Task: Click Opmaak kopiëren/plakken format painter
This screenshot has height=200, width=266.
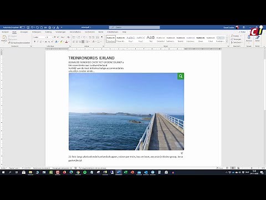Action: (x=19, y=43)
